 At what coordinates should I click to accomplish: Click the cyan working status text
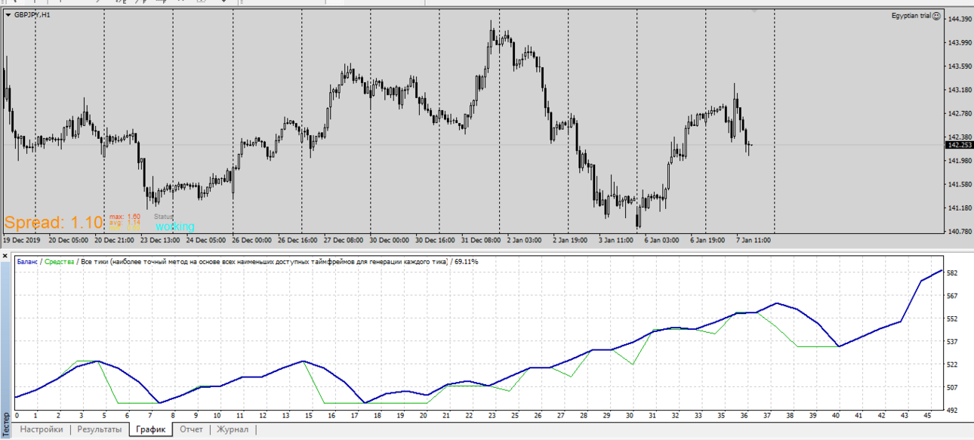(175, 226)
